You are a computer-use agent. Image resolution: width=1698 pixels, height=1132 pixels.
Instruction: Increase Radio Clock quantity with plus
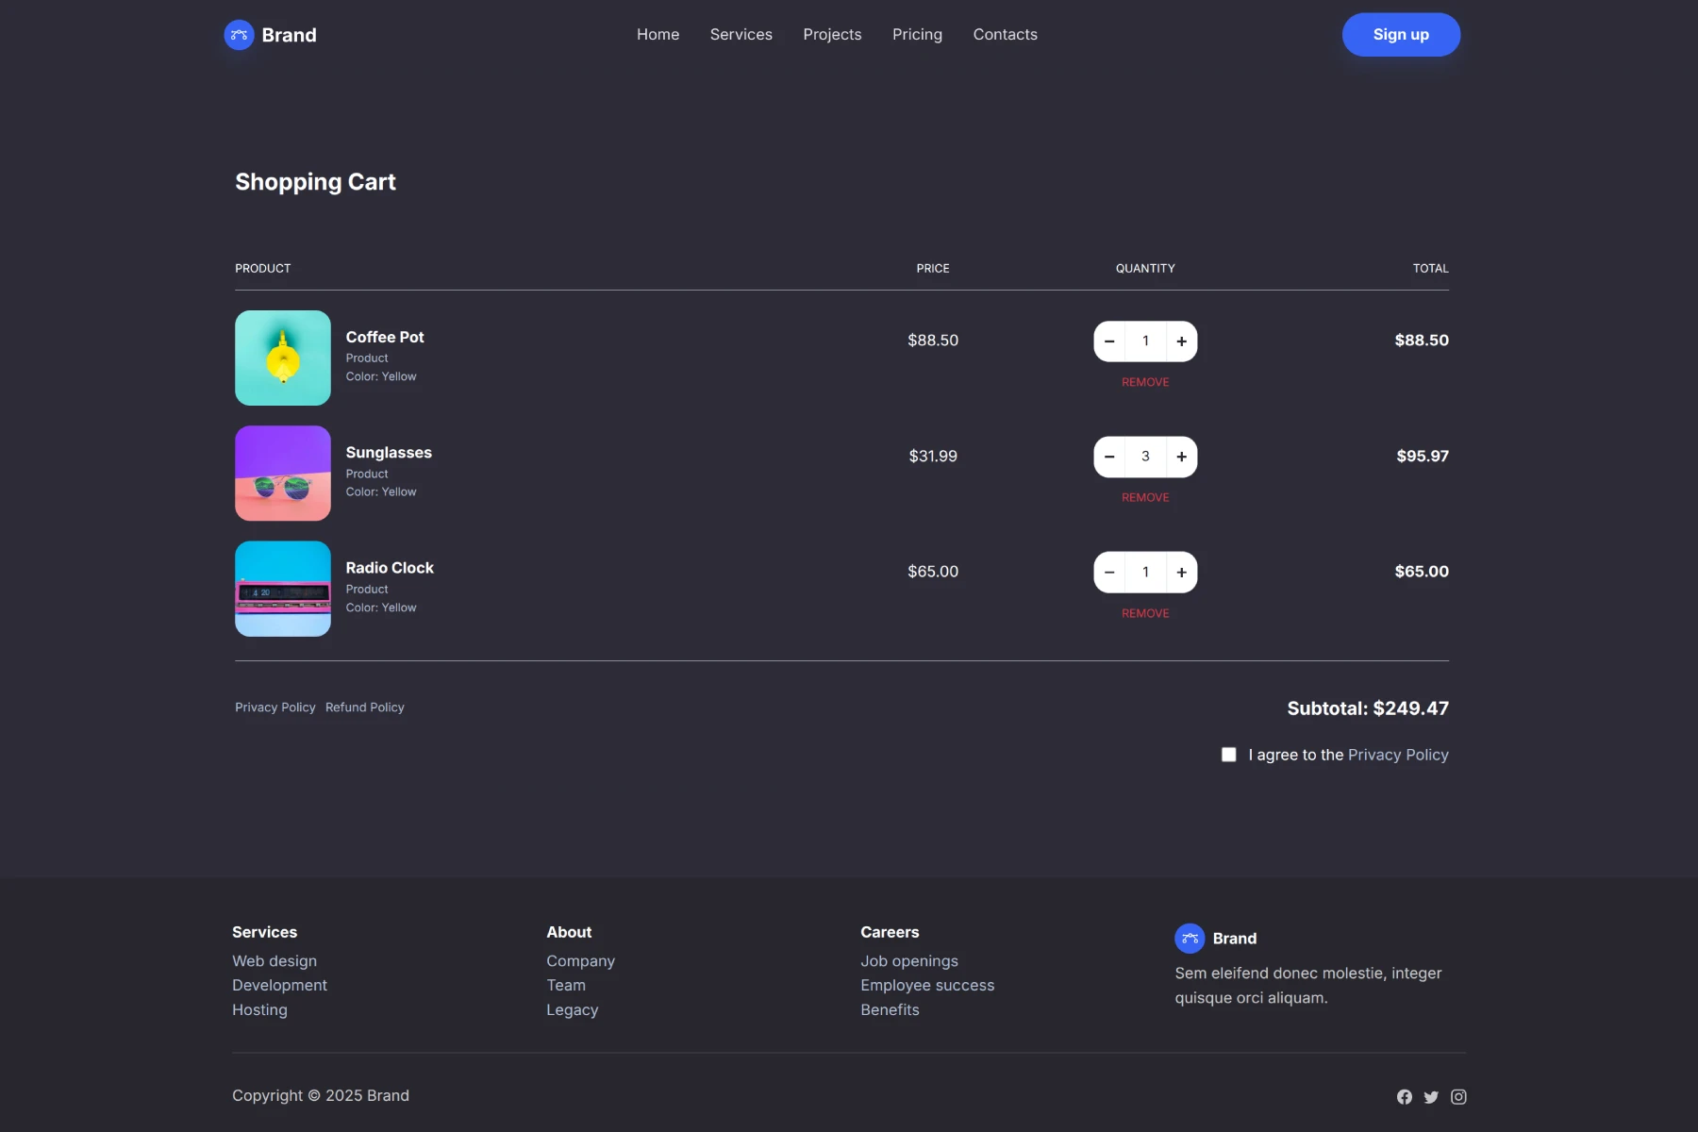coord(1181,573)
